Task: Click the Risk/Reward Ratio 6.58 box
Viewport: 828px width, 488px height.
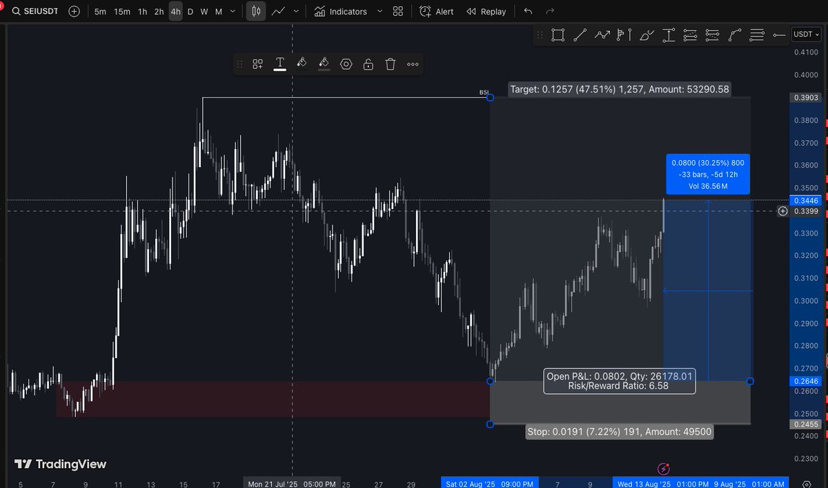Action: click(619, 382)
